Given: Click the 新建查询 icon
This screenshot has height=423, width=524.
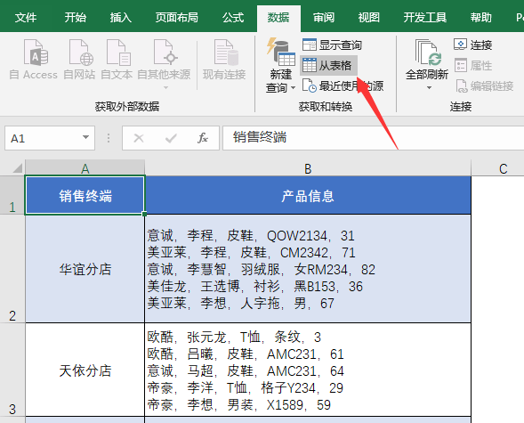Looking at the screenshot, I should tap(281, 52).
